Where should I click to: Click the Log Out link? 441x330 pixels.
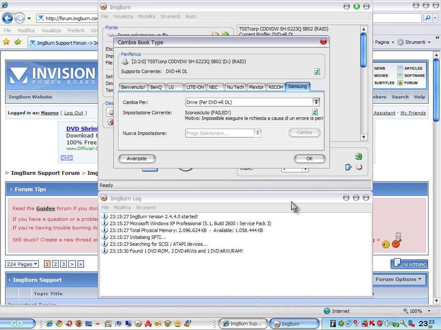tap(74, 113)
